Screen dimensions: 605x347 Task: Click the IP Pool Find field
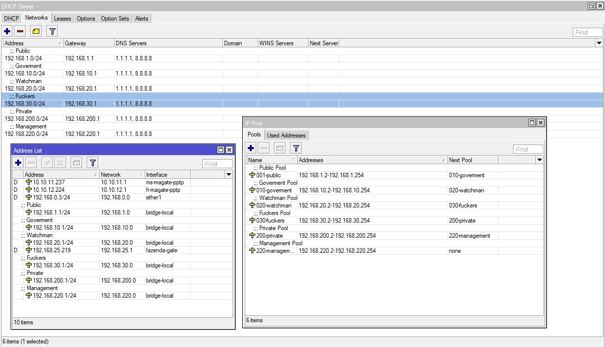[x=528, y=149]
